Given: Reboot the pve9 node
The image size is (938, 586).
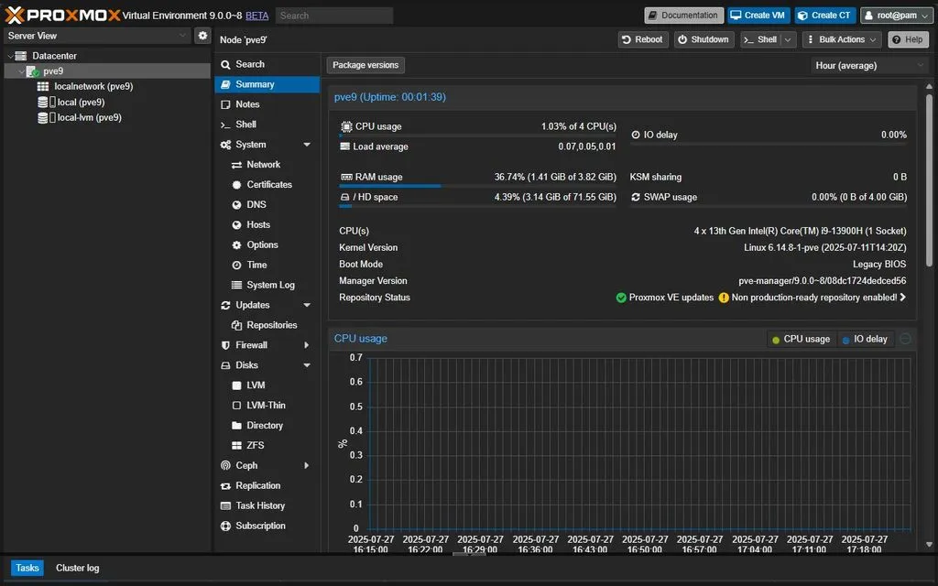Looking at the screenshot, I should [642, 39].
